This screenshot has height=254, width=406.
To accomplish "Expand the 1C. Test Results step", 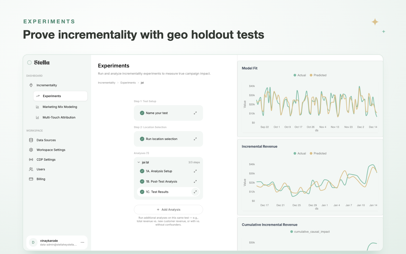I will (195, 192).
